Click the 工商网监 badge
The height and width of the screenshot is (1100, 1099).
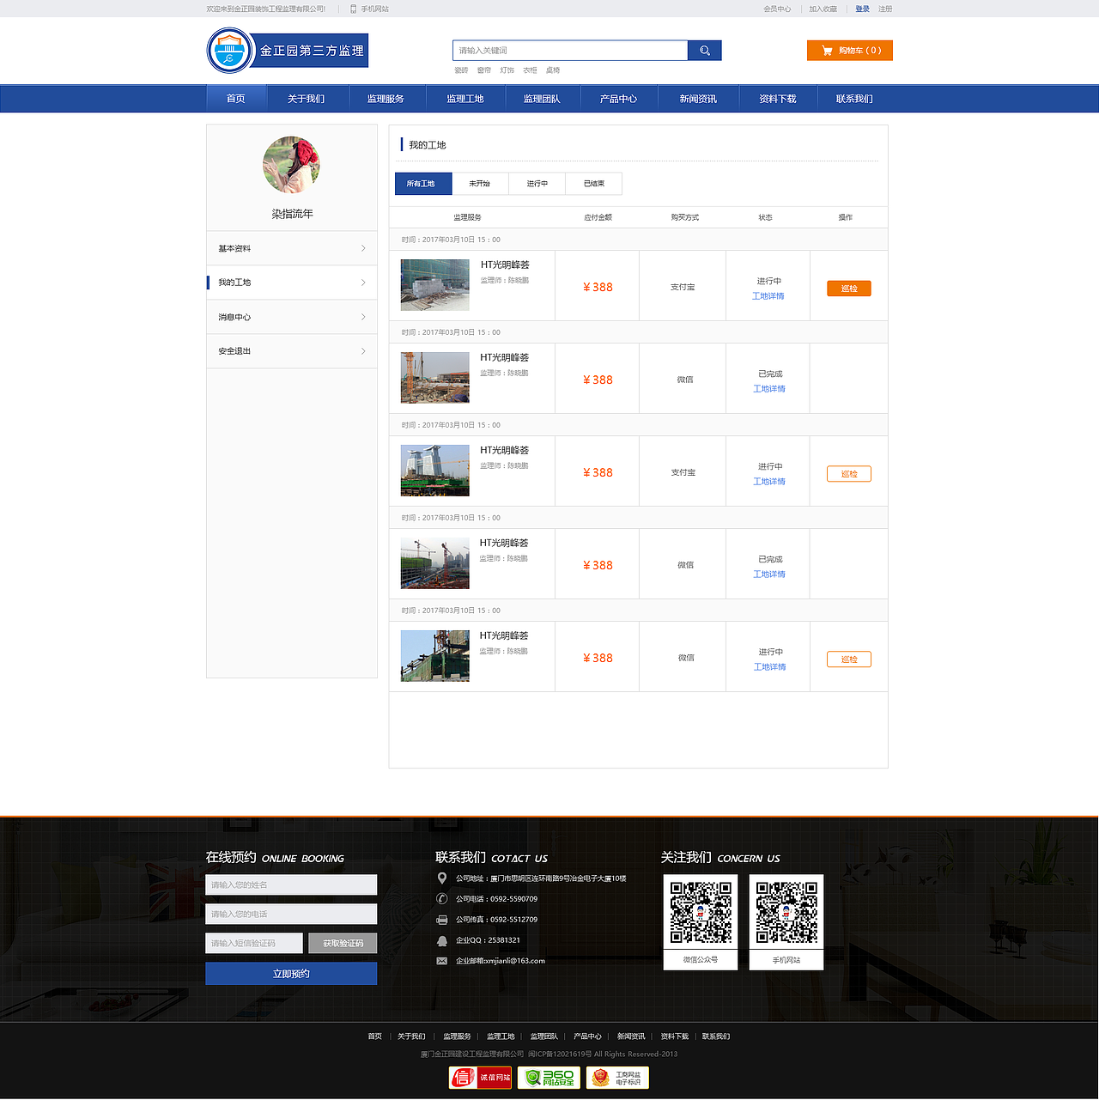pos(617,1078)
